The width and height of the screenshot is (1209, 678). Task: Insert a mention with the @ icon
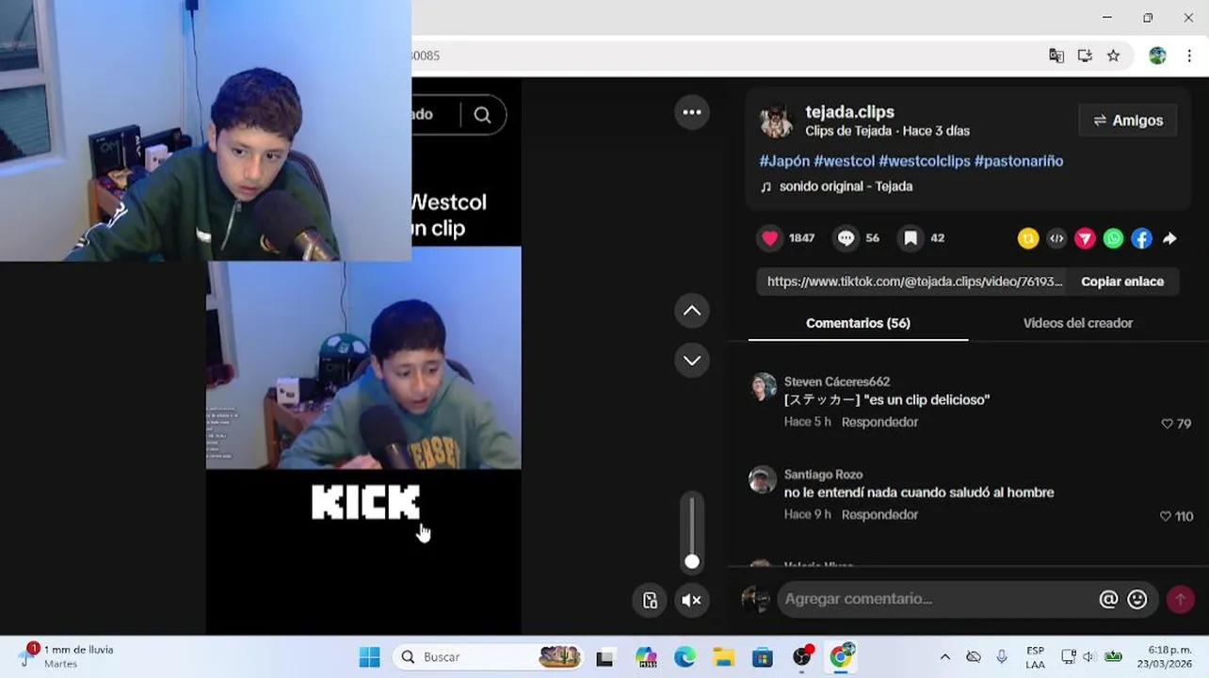coord(1108,599)
